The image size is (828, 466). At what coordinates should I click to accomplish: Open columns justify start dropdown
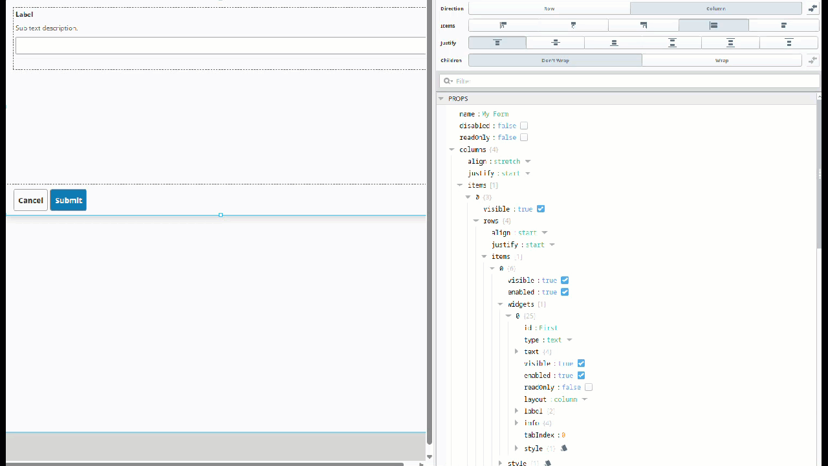tap(528, 173)
